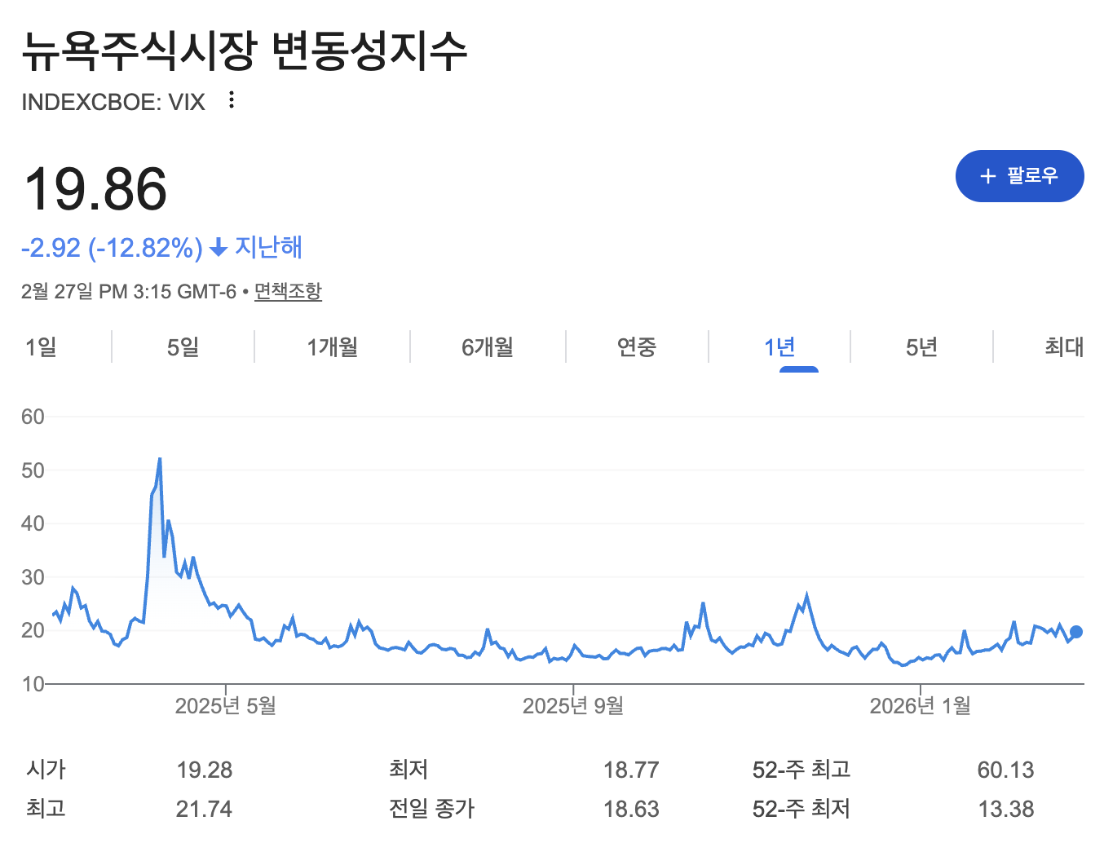Click the 2026년 1월 axis marker
Viewport: 1104px width, 843px height.
point(921,705)
